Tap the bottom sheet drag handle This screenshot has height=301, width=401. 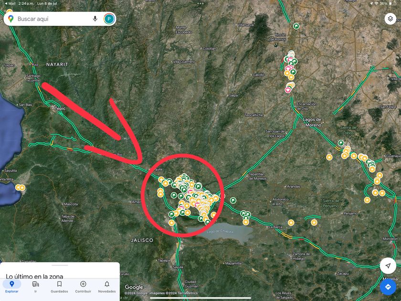[x=60, y=265]
